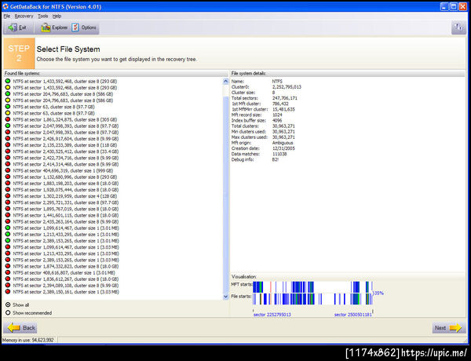Click yellow dot of sector 1,433,592,468 entry
Screen dimensions: 471x361
pos(8,87)
